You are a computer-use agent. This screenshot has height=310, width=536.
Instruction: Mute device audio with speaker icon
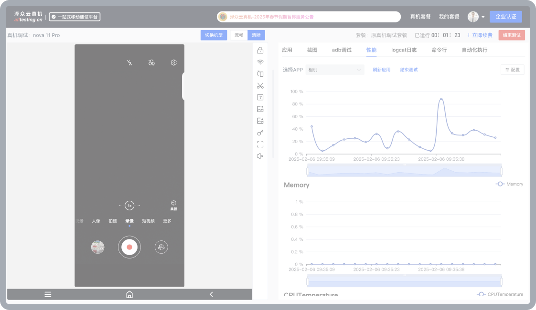pyautogui.click(x=260, y=156)
